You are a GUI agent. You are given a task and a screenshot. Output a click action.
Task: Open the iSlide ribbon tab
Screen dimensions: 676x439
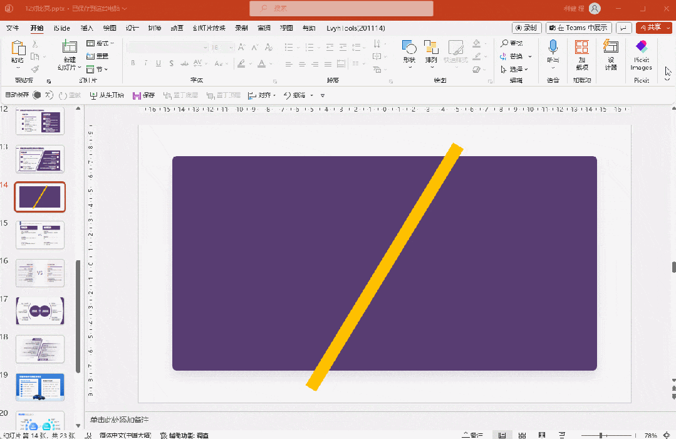[x=62, y=28]
